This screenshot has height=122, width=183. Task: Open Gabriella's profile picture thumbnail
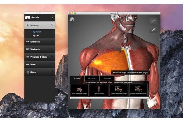(27, 17)
